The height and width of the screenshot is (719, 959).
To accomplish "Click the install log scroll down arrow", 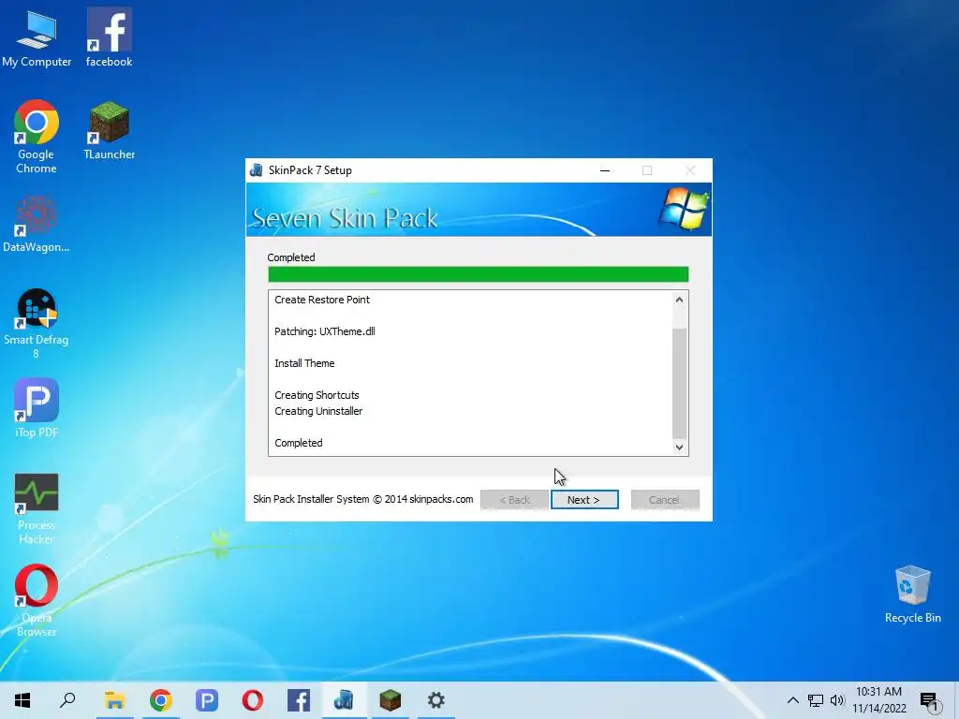I will point(679,447).
